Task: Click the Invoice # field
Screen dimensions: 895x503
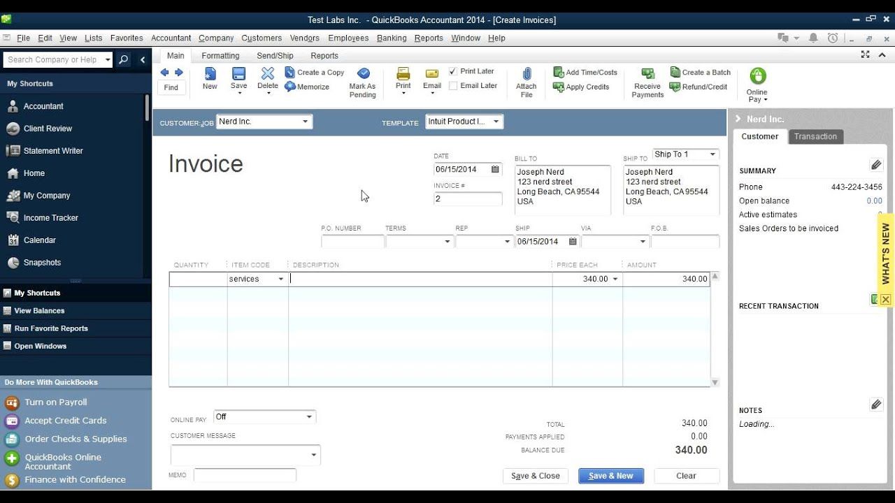Action: [468, 199]
